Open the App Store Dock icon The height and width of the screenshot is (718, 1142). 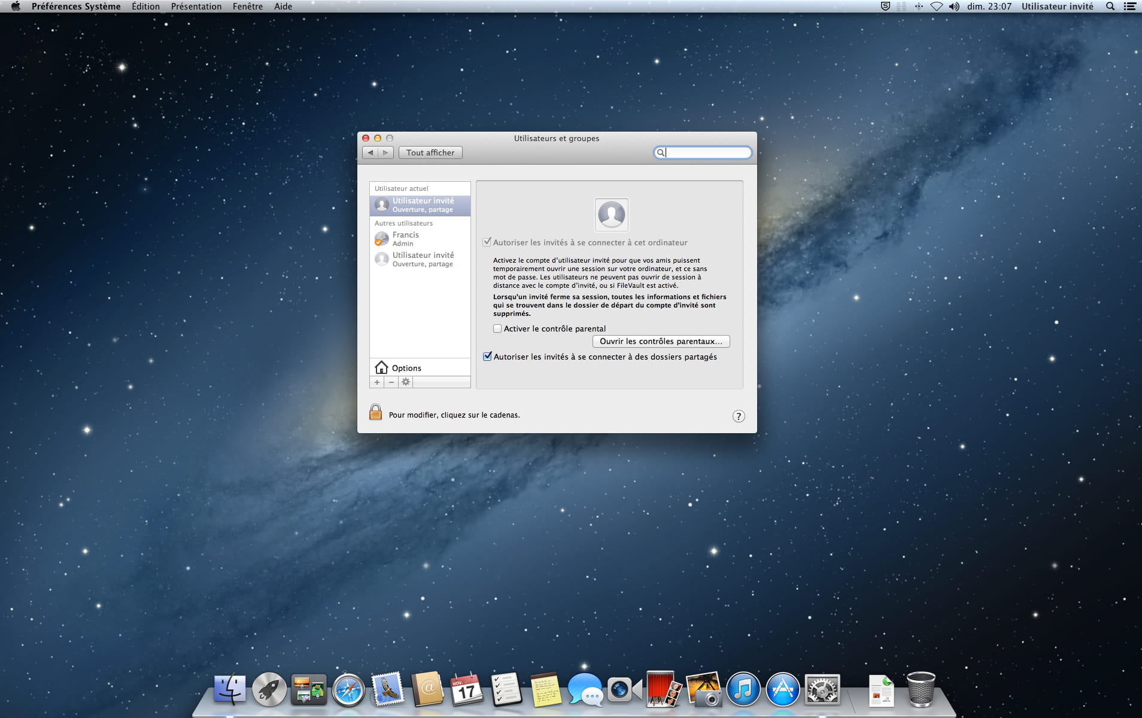(x=782, y=690)
